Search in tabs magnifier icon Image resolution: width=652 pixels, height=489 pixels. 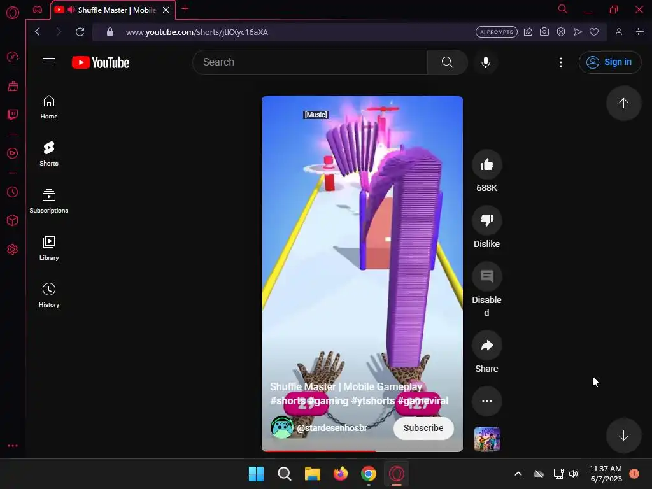tap(563, 9)
